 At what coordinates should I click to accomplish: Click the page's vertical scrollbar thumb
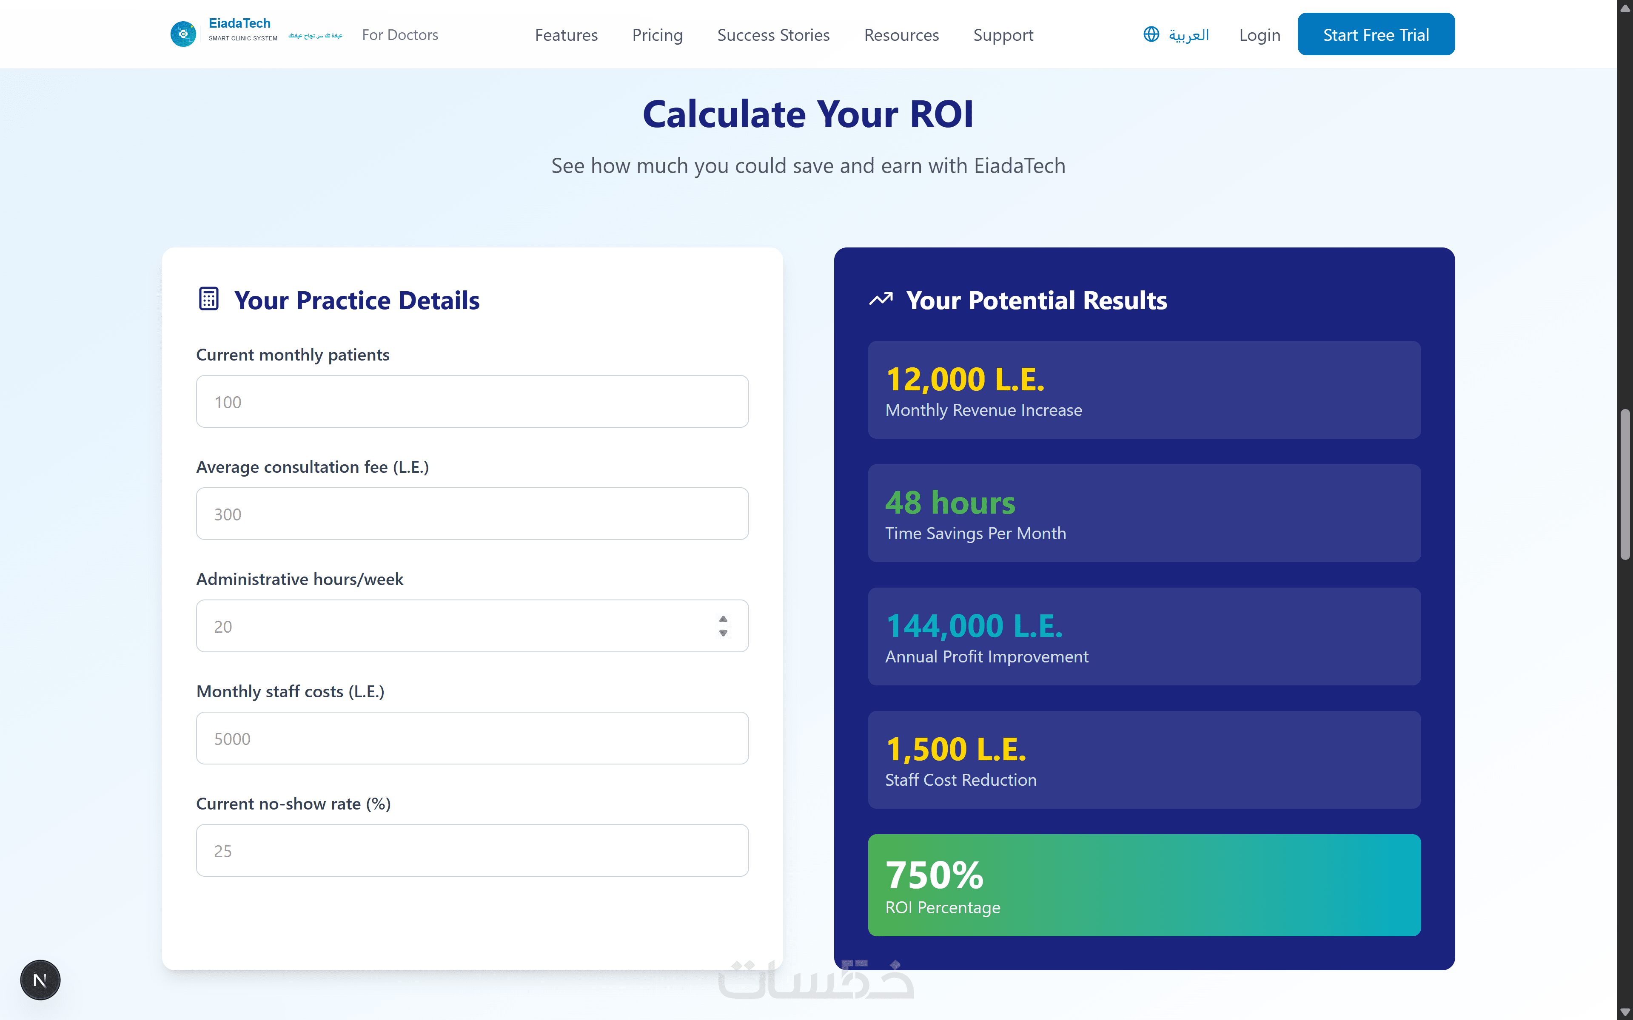[1625, 484]
